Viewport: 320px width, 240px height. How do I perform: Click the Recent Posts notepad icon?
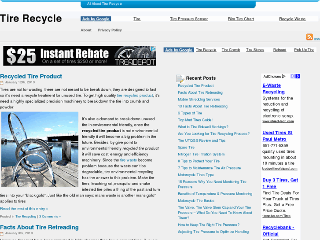pos(180,79)
